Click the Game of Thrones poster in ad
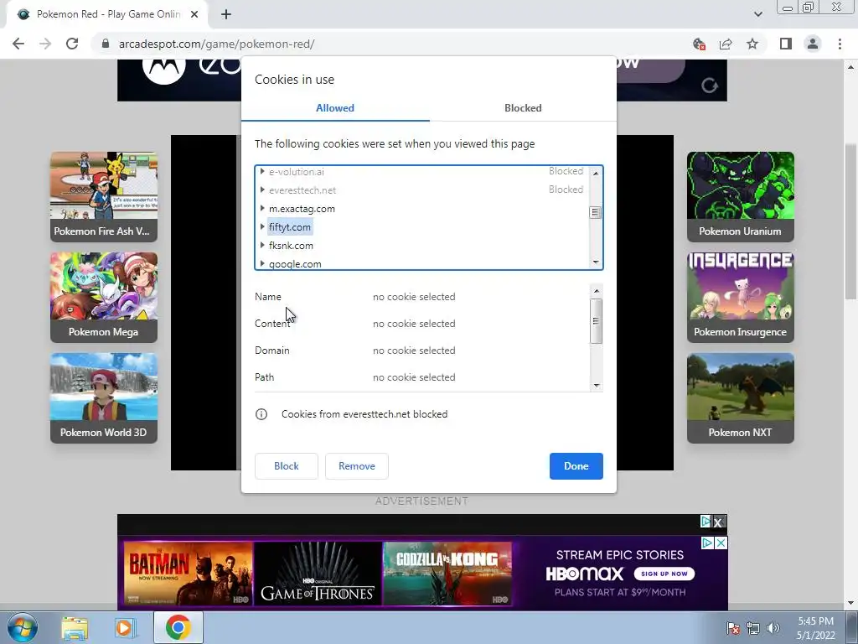The width and height of the screenshot is (858, 644). (318, 574)
